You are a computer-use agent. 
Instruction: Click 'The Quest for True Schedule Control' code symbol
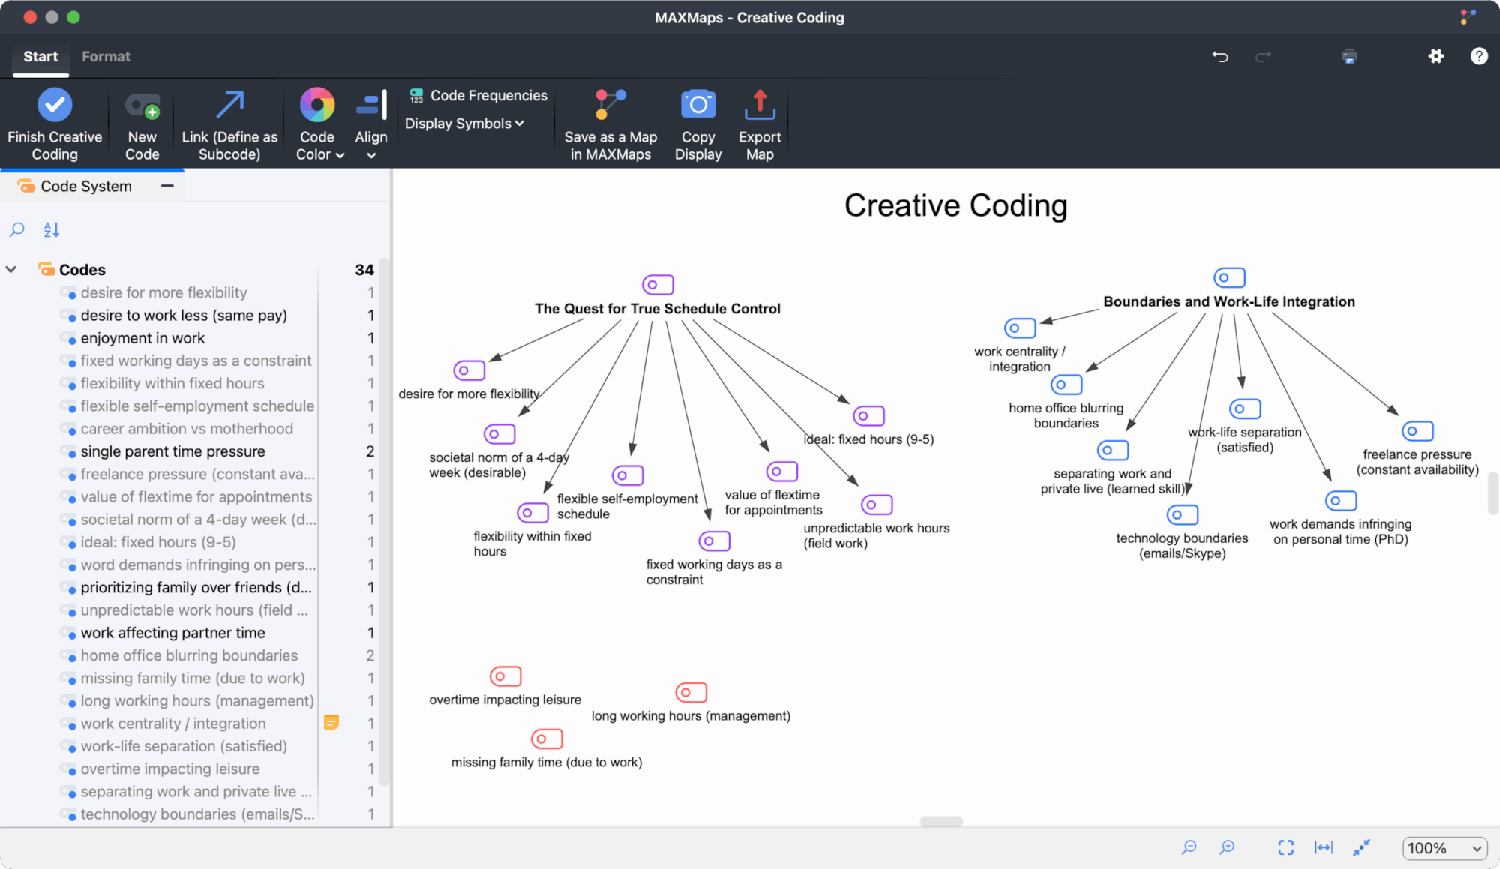(658, 285)
